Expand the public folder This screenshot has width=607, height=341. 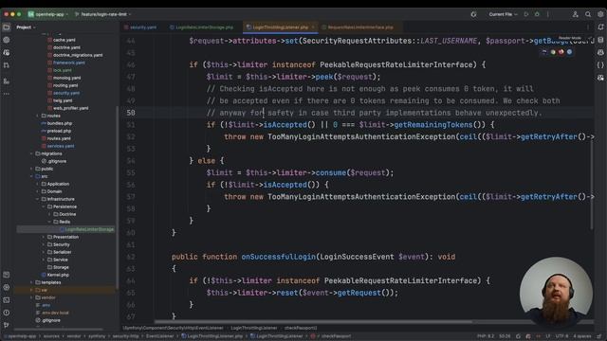point(31,169)
